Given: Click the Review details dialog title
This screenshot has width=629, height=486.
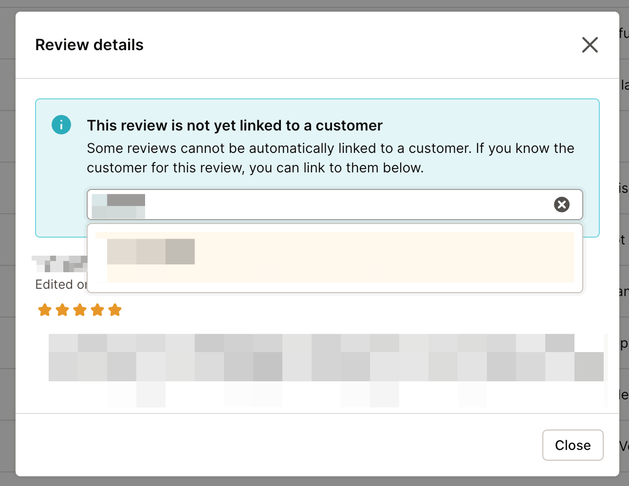Looking at the screenshot, I should (x=89, y=44).
